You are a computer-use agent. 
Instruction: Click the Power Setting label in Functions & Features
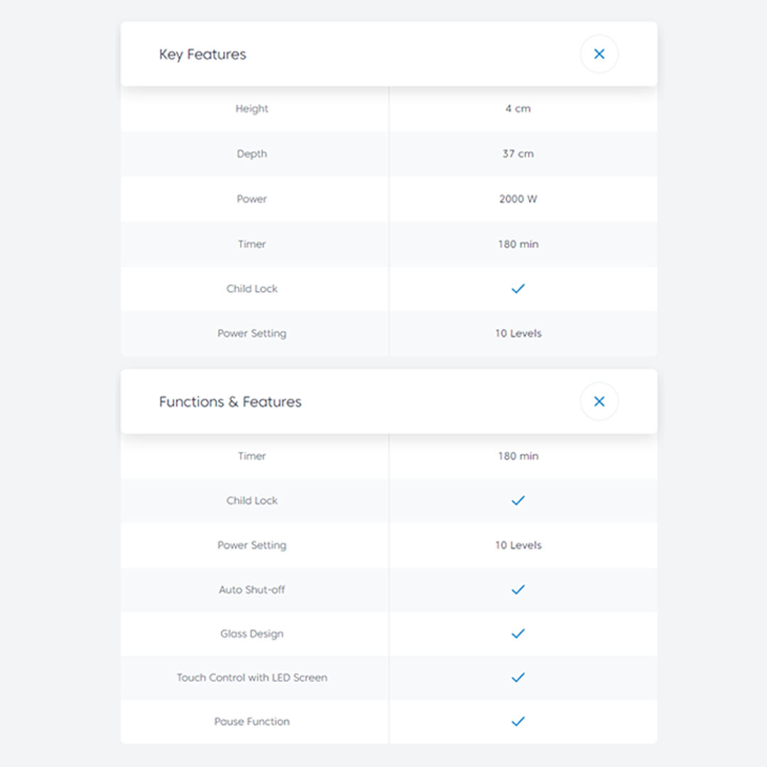pyautogui.click(x=252, y=545)
